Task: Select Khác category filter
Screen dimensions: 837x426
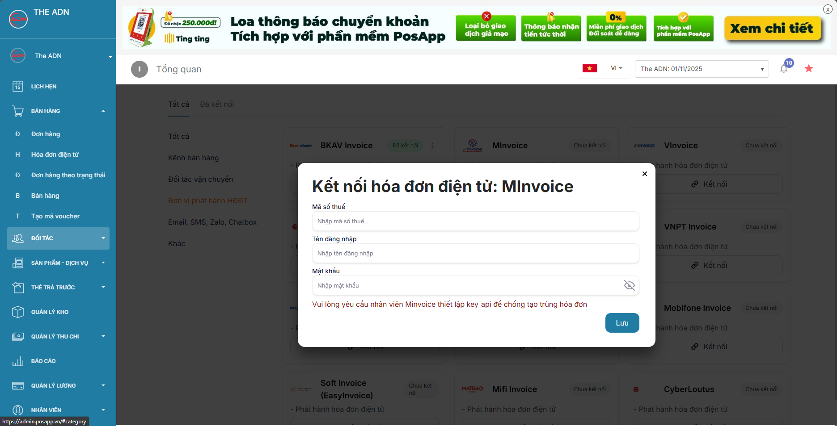Action: click(x=177, y=243)
